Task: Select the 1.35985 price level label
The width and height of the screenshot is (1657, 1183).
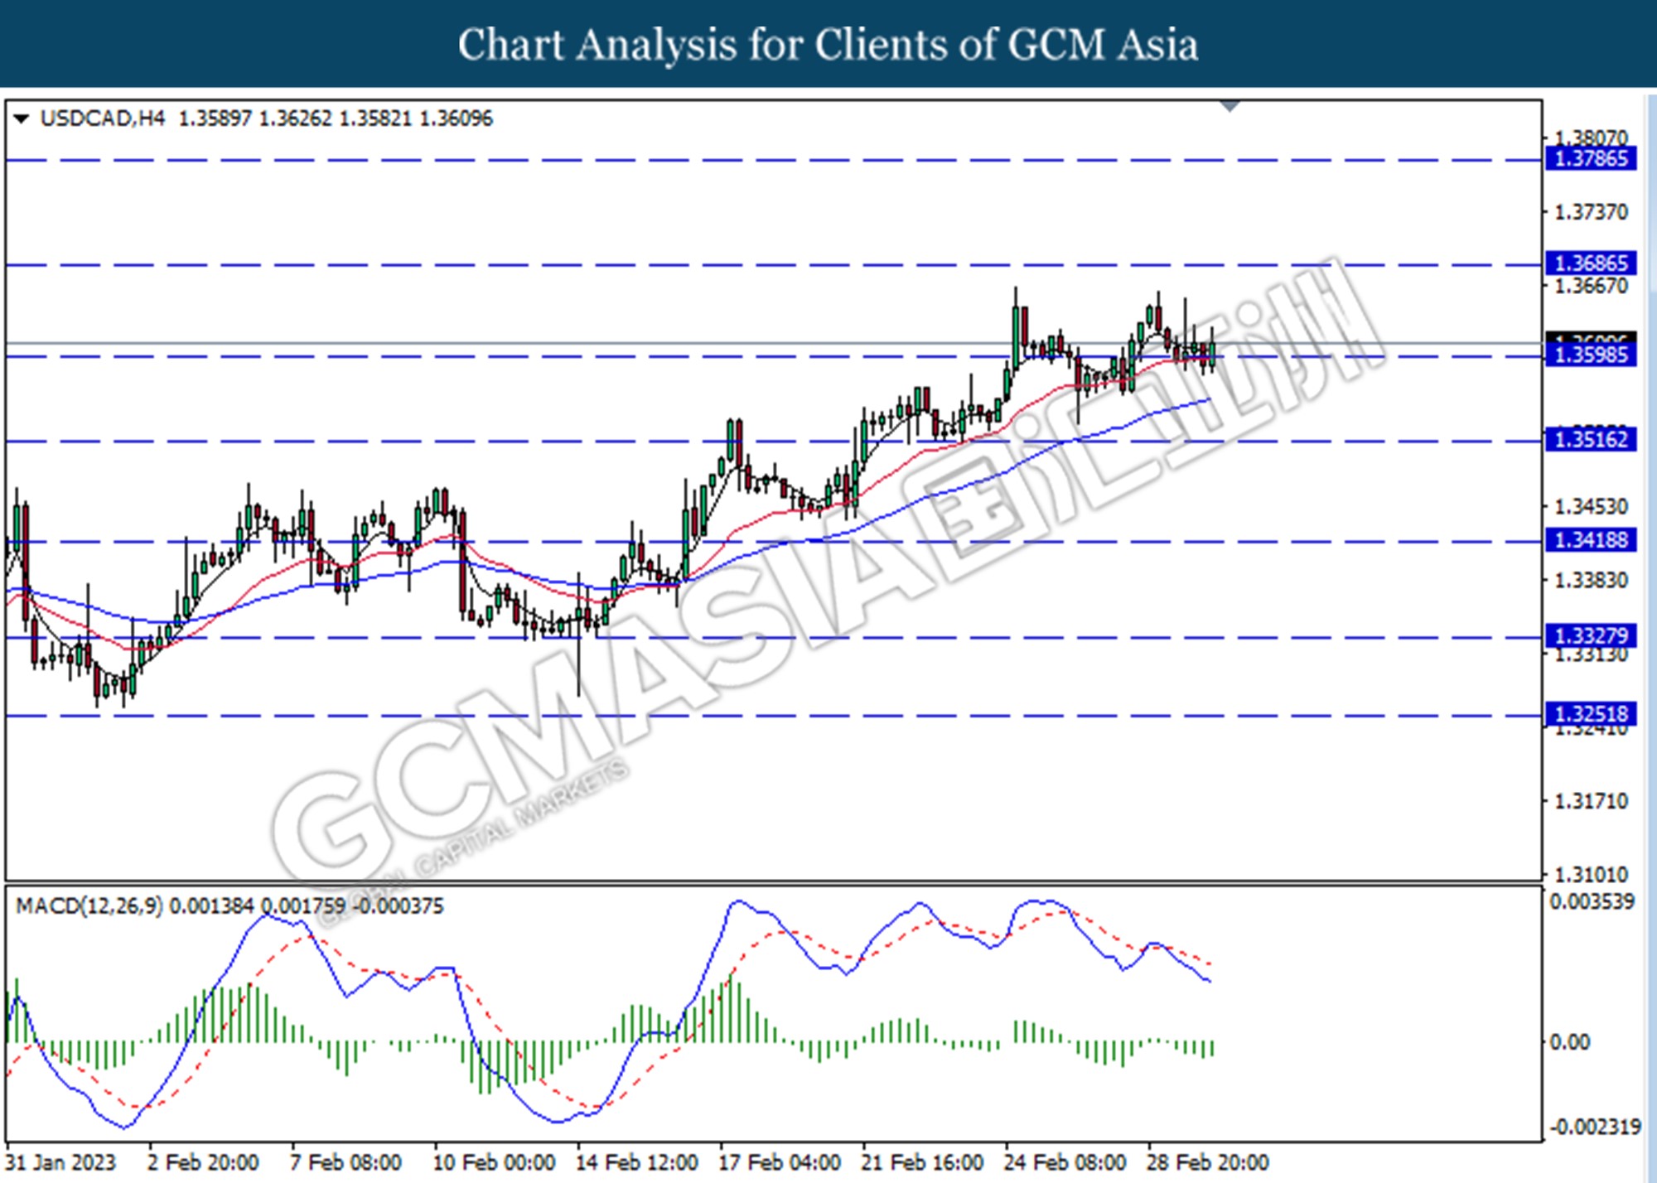Action: coord(1591,355)
